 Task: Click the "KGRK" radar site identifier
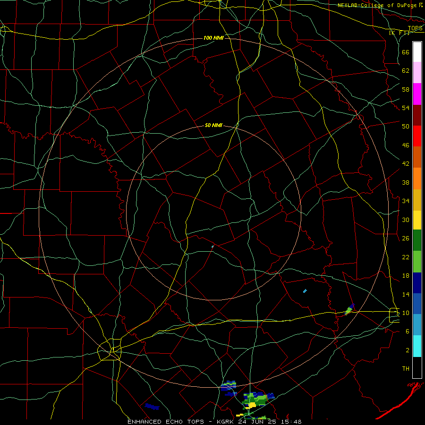tap(226, 422)
